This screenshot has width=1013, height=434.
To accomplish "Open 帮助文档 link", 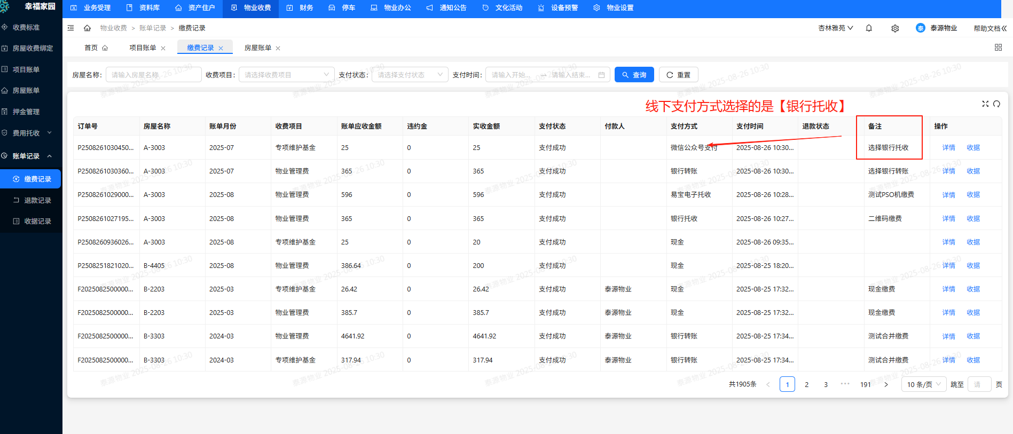I will pos(990,28).
